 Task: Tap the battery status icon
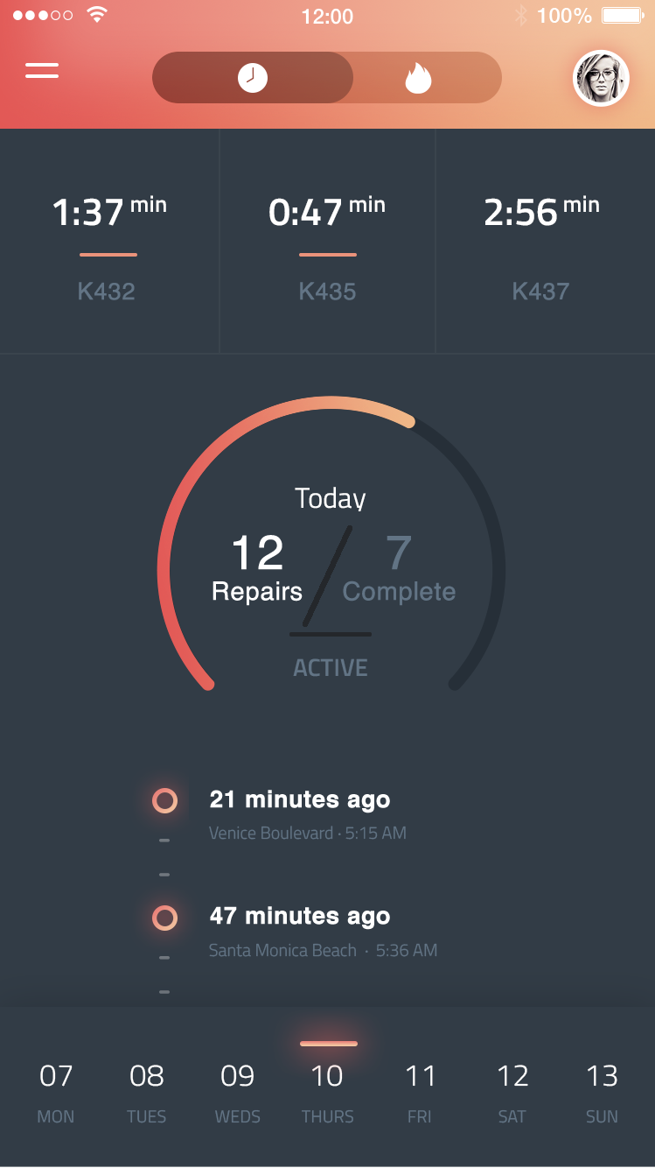(622, 16)
